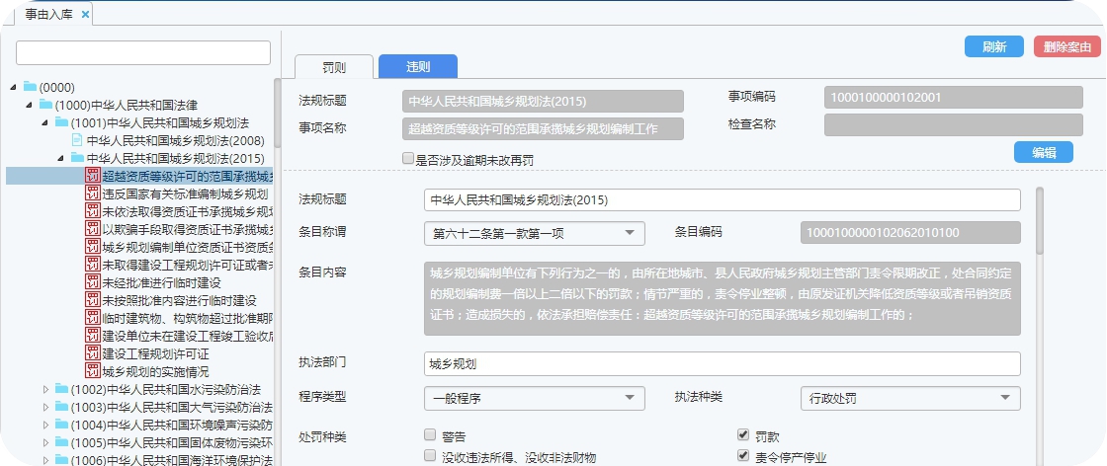Image resolution: width=1107 pixels, height=466 pixels.
Task: Expand the (1005)中华人民共和国固体废物污染 node
Action: pos(45,442)
